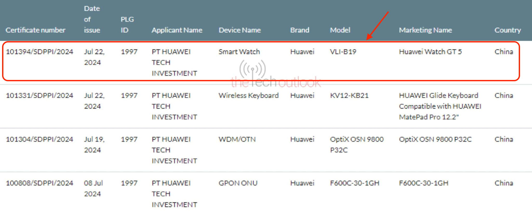532x214 pixels.
Task: Click model KV12-KB21
Action: [349, 95]
